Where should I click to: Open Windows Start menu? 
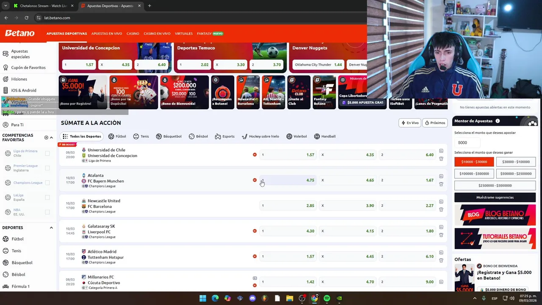[203, 298]
